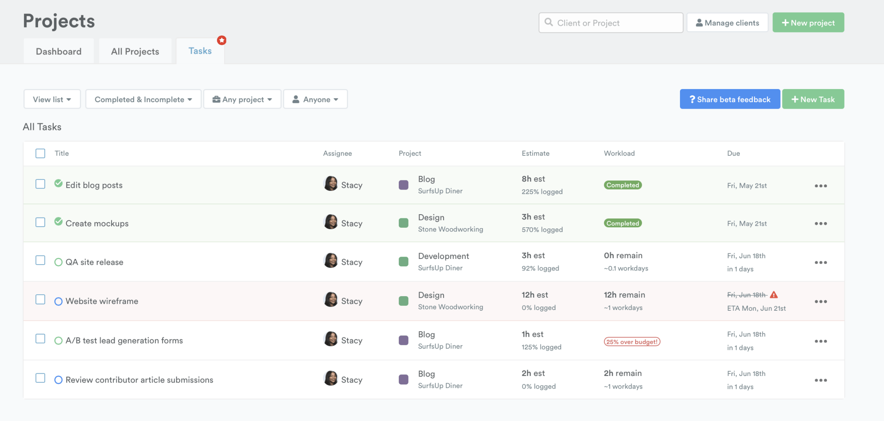Open three-dot menu for Review contributor submissions
884x421 pixels.
point(821,380)
